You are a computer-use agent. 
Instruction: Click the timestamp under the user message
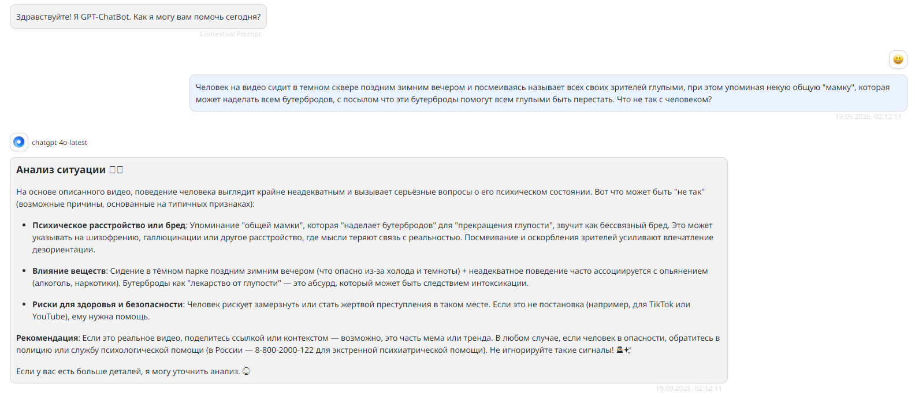coord(868,117)
